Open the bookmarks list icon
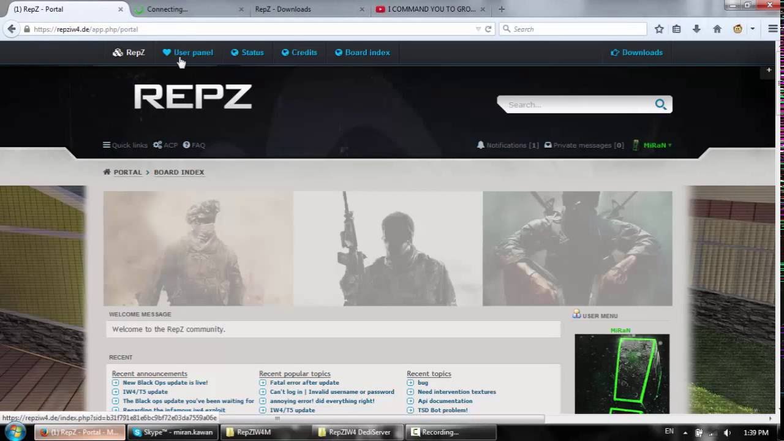The width and height of the screenshot is (784, 441). coord(677,29)
